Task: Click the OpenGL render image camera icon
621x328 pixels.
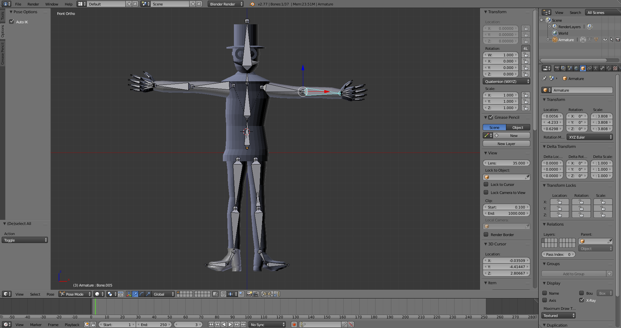Action: (249, 294)
